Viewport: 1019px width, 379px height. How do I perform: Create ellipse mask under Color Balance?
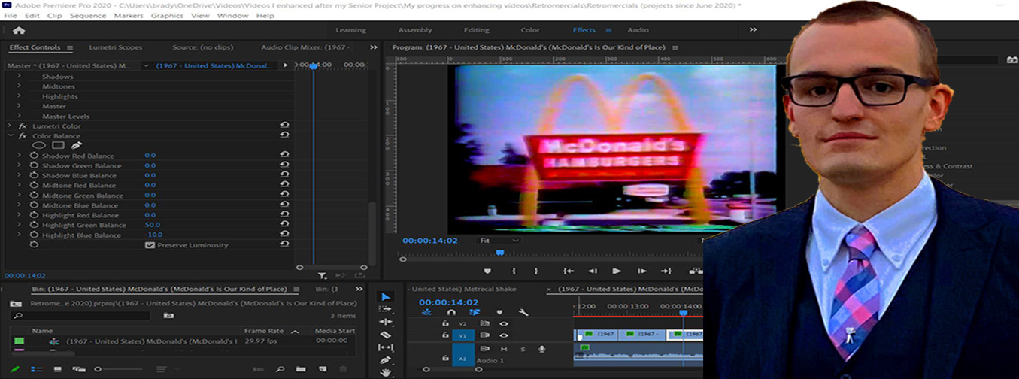pos(39,146)
